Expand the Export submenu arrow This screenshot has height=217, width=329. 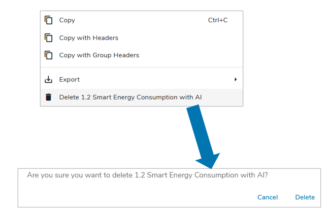[x=236, y=80]
